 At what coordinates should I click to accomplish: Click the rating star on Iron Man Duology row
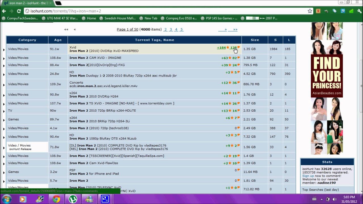232,72
